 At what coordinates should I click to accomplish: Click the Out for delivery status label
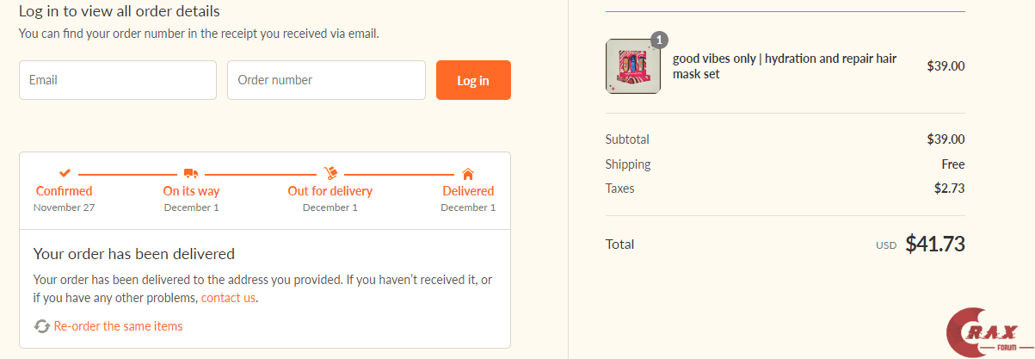pyautogui.click(x=330, y=191)
